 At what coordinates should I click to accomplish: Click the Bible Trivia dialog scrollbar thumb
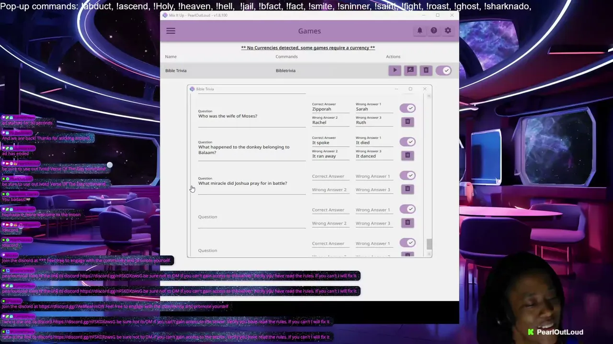click(429, 244)
